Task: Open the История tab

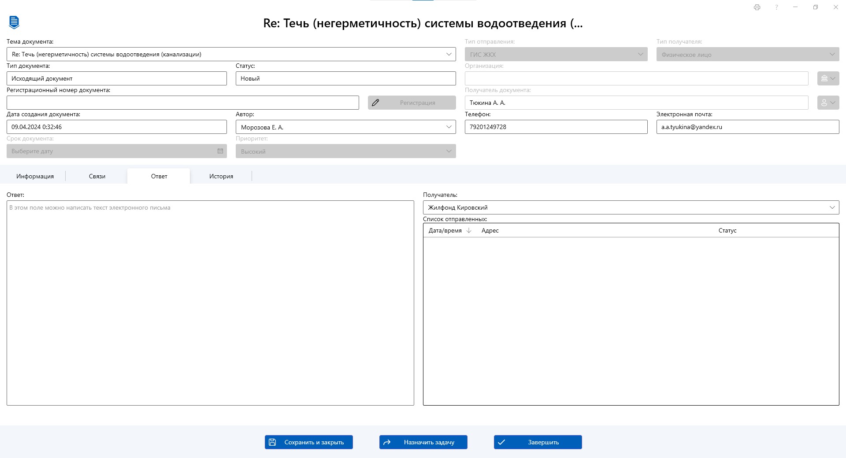Action: [221, 176]
